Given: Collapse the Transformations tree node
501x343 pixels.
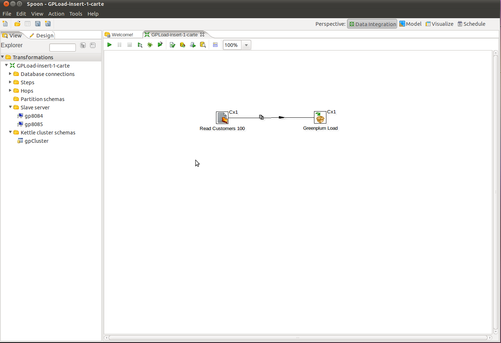Looking at the screenshot, I should [x=3, y=57].
